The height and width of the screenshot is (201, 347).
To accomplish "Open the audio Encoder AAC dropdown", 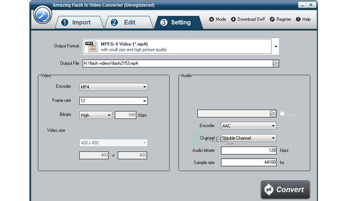I will [249, 126].
